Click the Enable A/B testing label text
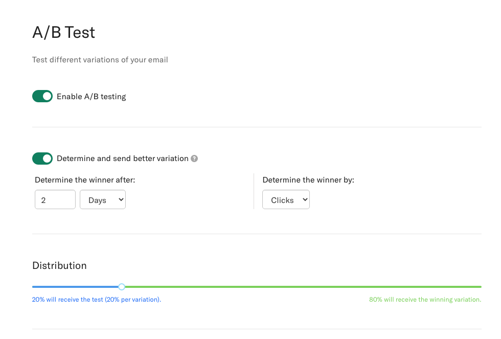 (91, 96)
